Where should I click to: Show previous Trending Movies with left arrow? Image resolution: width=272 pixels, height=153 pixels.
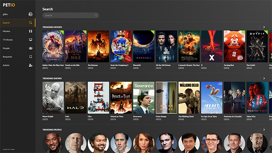coord(260,27)
